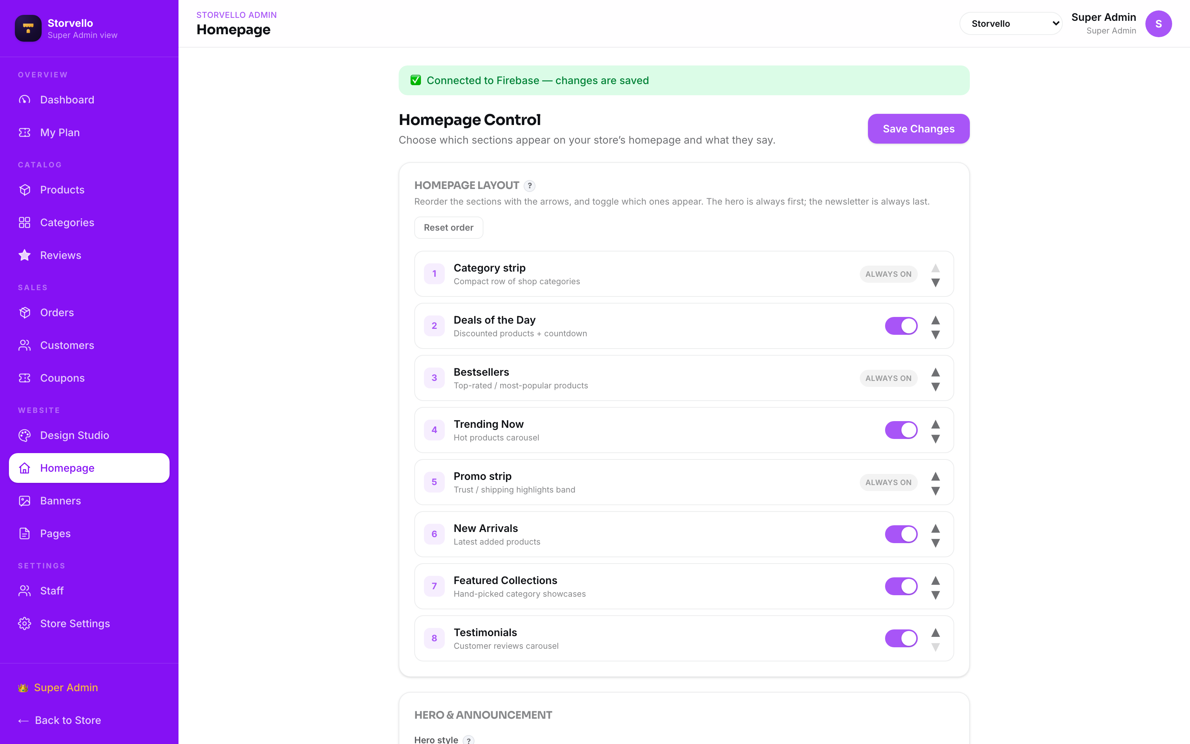Move Category strip down with arrow

(935, 283)
